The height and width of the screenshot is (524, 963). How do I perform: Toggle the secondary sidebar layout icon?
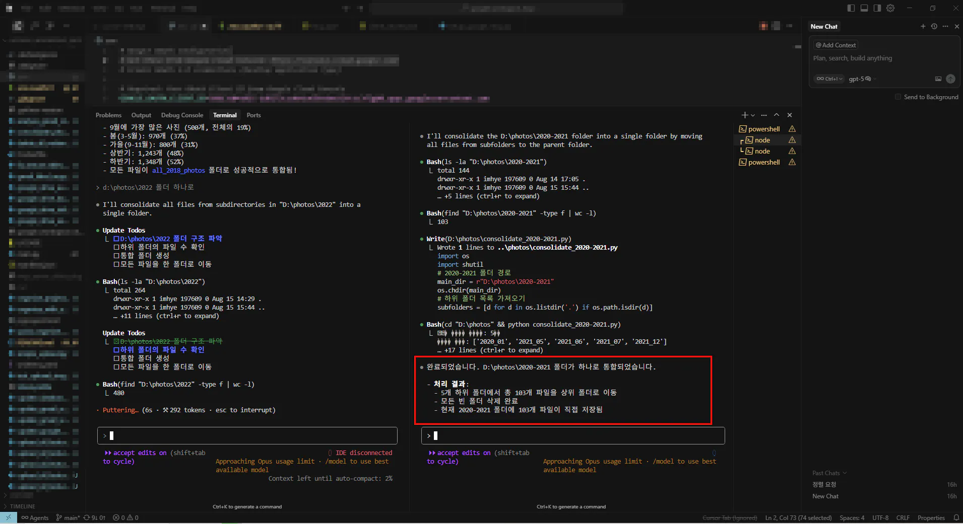(x=877, y=8)
